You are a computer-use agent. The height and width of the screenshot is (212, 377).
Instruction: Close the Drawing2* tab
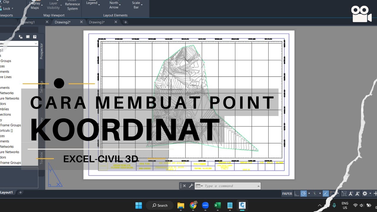tap(82, 22)
